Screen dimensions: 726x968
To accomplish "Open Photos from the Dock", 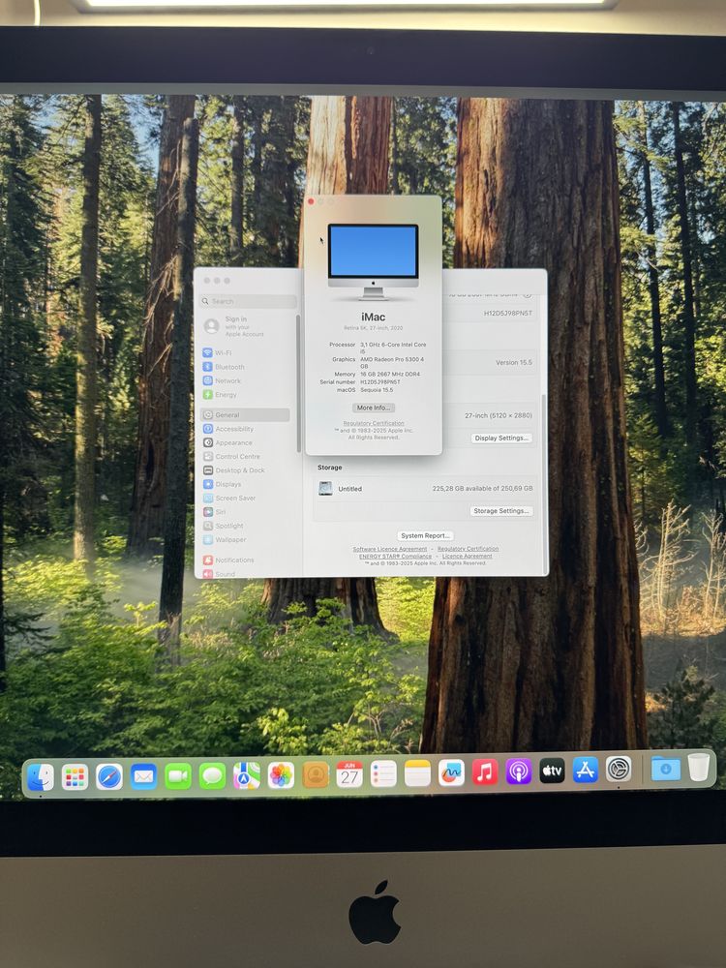I will point(281,776).
